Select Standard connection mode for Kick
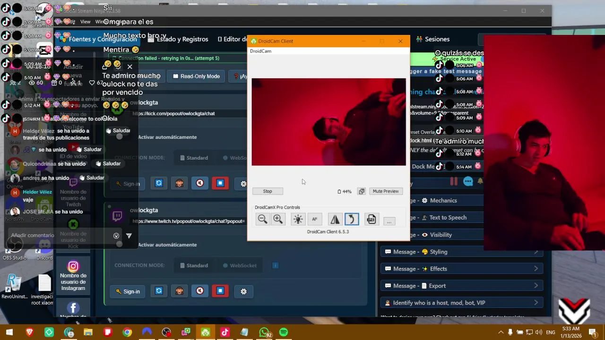This screenshot has height=340, width=605. pos(194,158)
